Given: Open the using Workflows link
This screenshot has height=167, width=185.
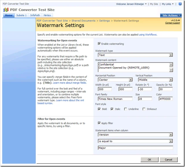Looking at the screenshot, I should (x=148, y=35).
